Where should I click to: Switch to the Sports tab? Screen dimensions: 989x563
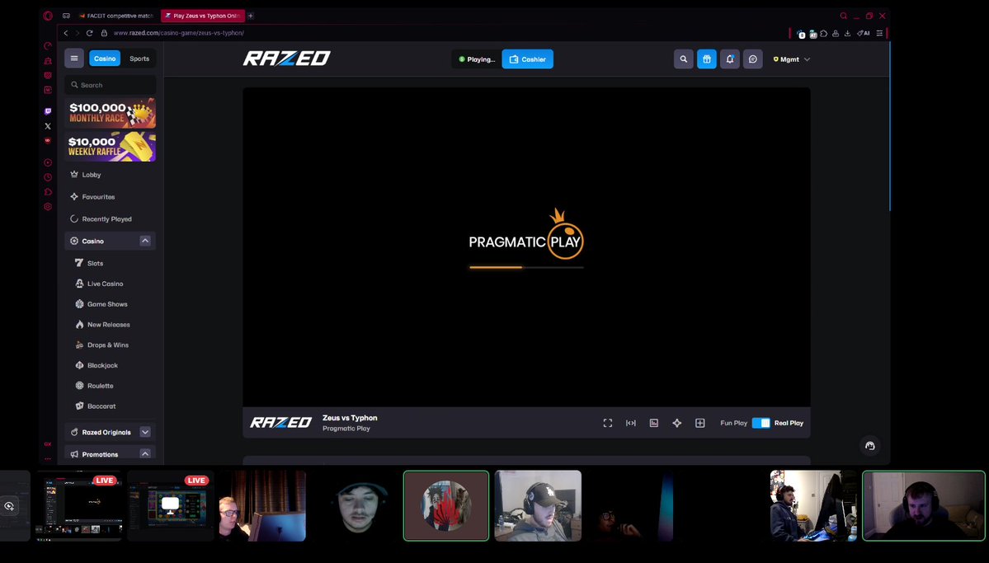[x=139, y=59]
